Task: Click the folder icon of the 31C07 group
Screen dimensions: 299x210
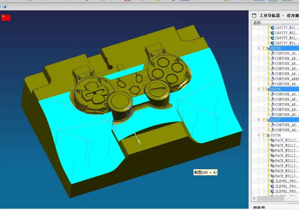Action: tap(267, 120)
